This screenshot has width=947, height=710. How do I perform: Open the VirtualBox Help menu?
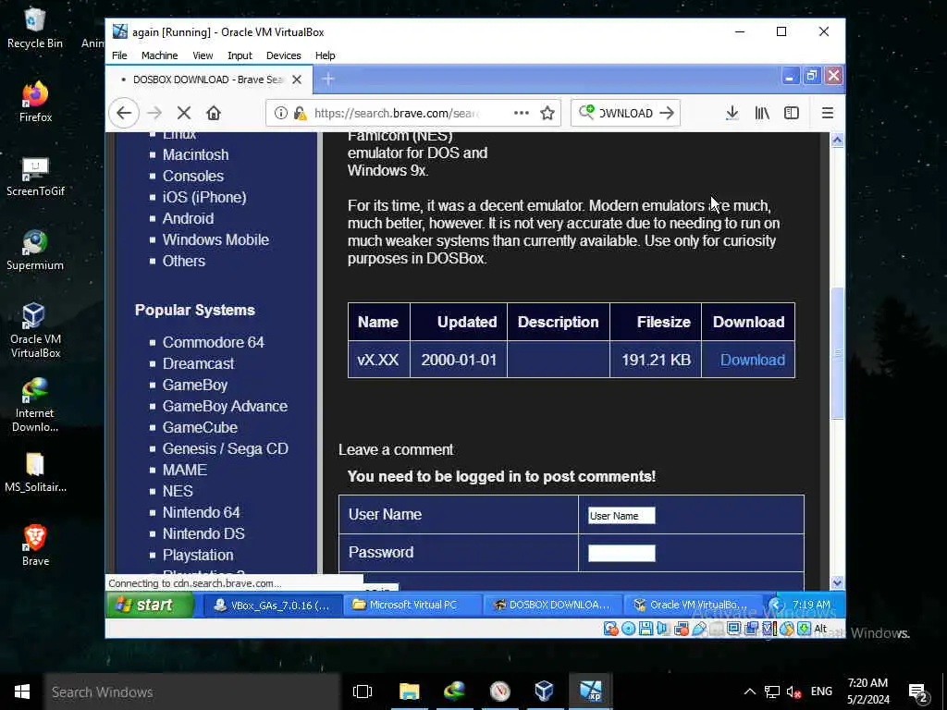point(325,55)
